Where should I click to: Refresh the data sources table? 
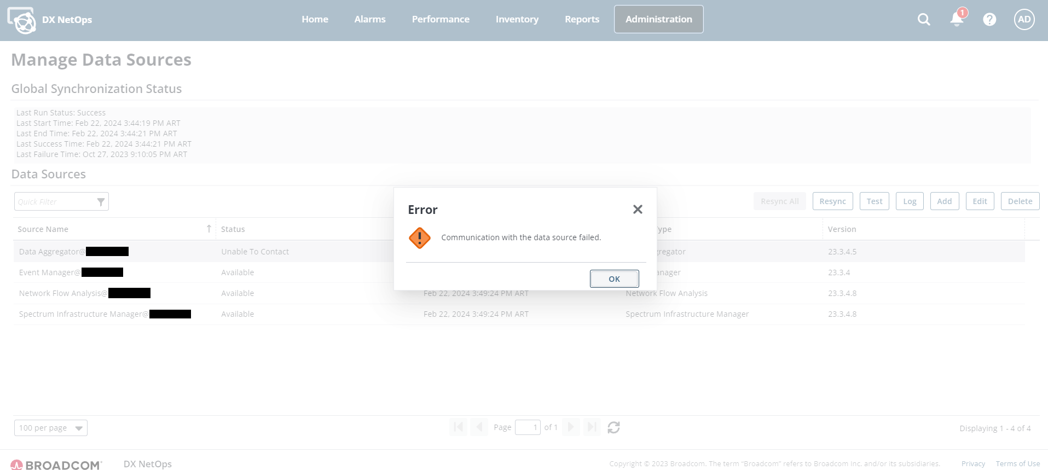point(613,427)
